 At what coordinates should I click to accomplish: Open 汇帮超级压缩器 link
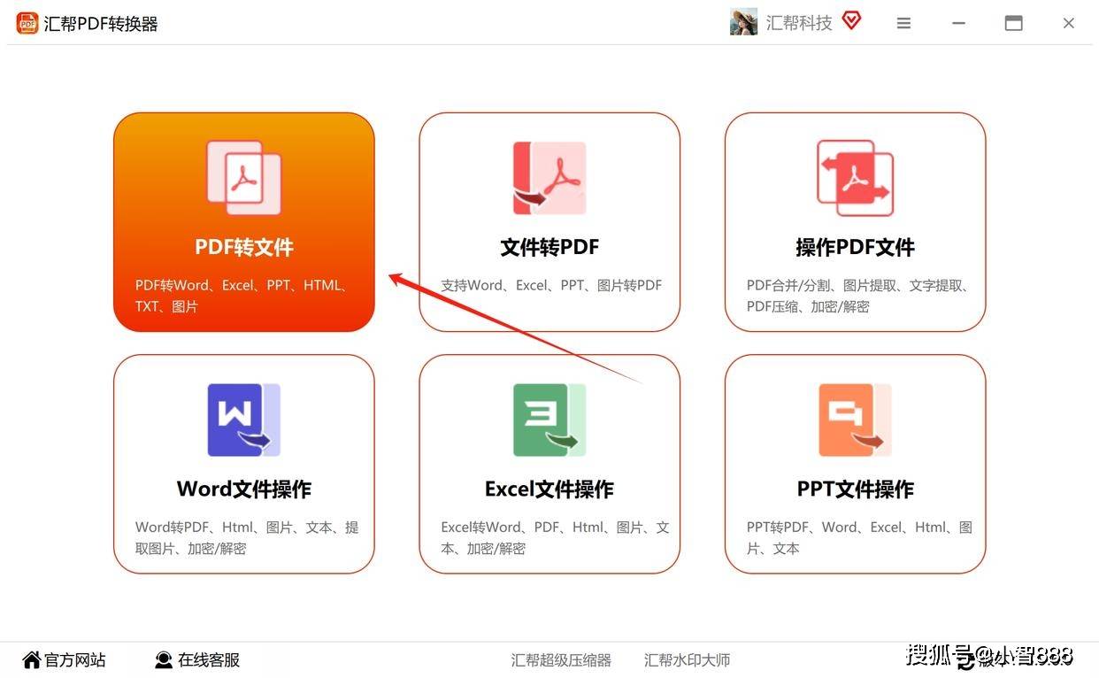[x=561, y=660]
